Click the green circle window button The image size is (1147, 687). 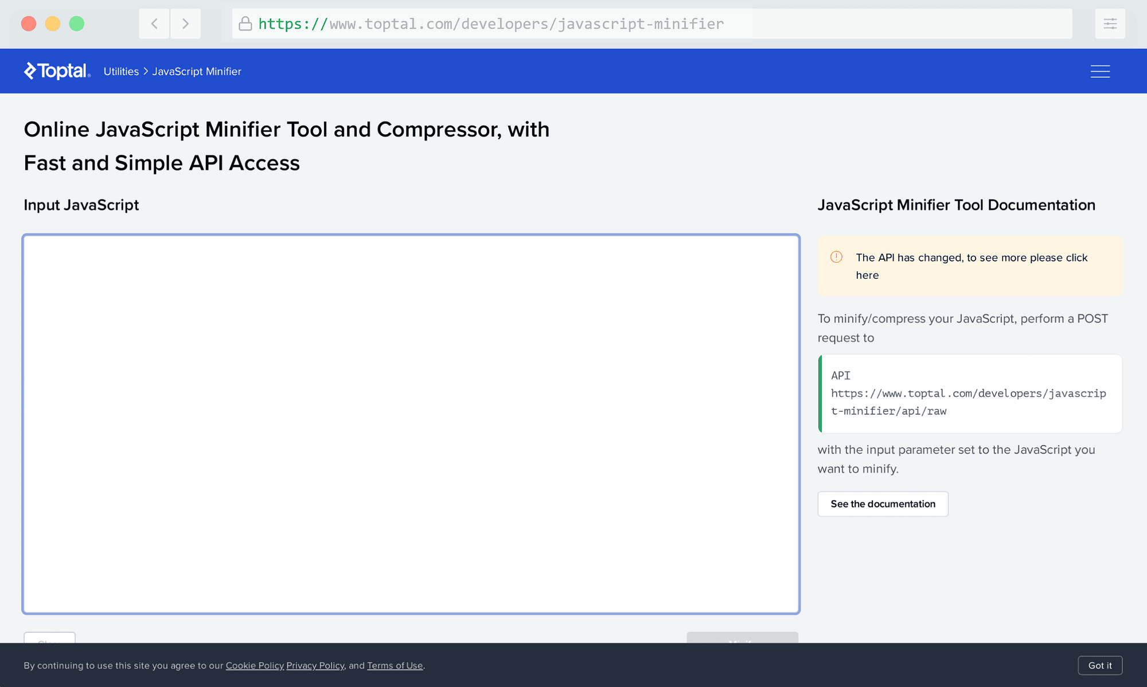tap(77, 24)
